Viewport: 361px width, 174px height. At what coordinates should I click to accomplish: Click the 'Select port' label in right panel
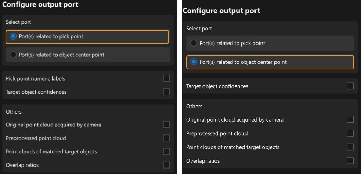point(199,29)
